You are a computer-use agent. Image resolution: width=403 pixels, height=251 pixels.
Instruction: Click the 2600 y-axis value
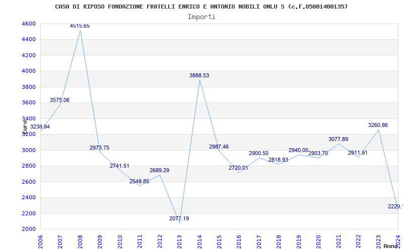28,182
